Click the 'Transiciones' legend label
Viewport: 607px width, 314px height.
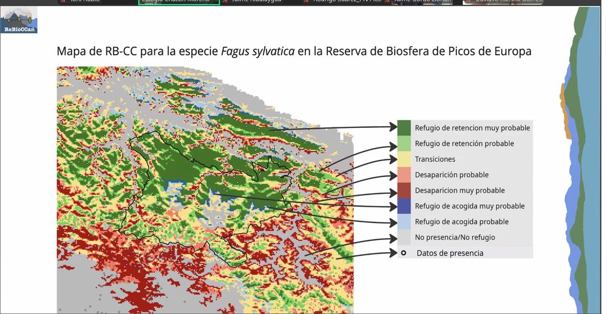435,159
